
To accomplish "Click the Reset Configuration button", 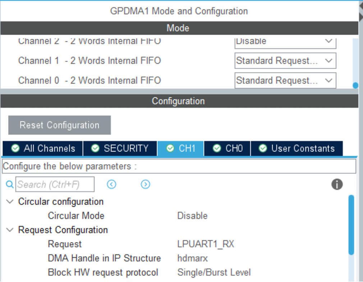I will (60, 125).
